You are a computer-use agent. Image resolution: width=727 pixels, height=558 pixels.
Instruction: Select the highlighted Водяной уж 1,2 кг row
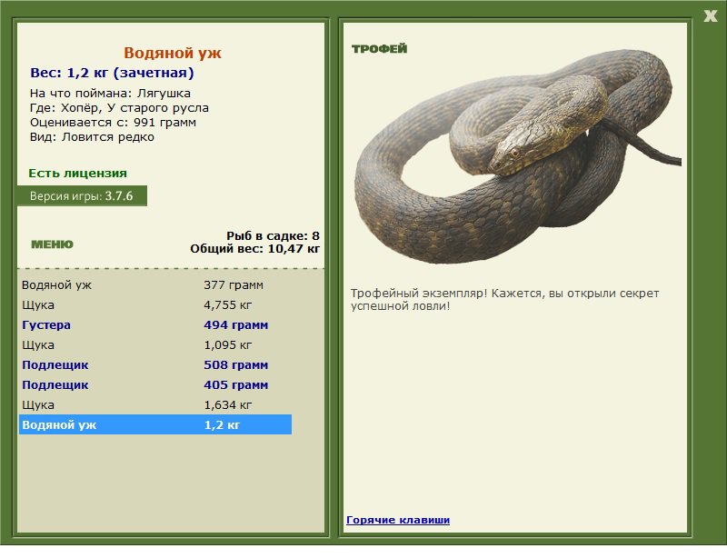155,424
